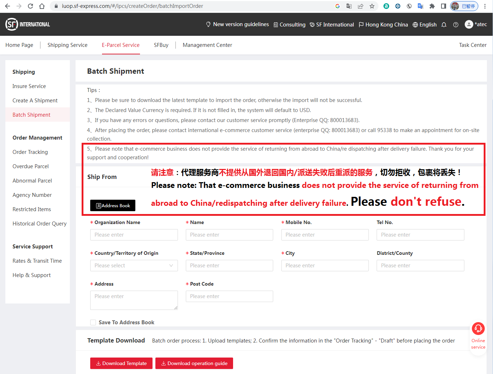Click the browser profile avatar button
493x374 pixels.
[x=464, y=6]
